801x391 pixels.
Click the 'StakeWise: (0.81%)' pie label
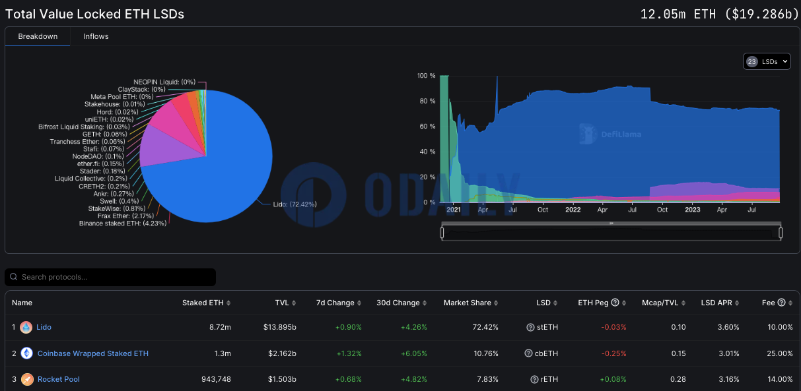pyautogui.click(x=121, y=208)
